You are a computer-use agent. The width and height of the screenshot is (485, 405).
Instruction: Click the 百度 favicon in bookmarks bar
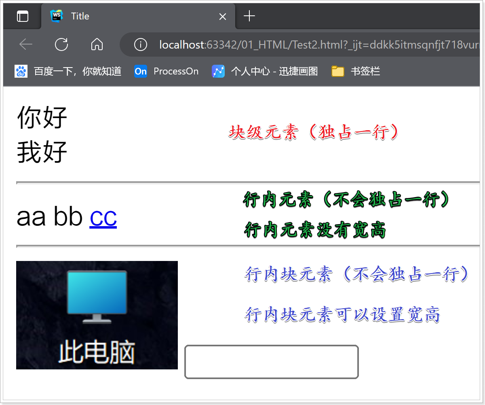pos(21,71)
